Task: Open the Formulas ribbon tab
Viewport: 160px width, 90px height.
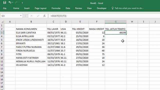Action: (x=56, y=8)
